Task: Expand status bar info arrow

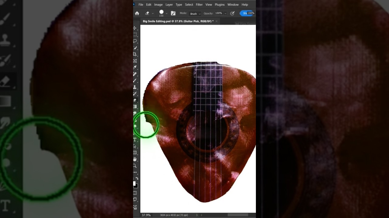Action: click(197, 215)
